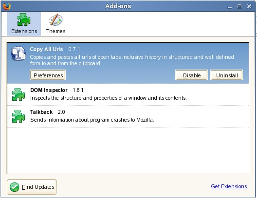Check for updates with Find Updates
Viewport: 257px width, 198px height.
32,187
